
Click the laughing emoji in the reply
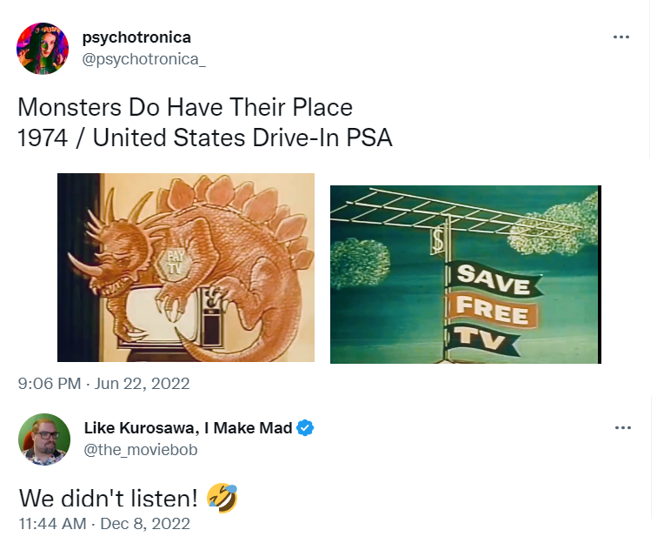(222, 498)
